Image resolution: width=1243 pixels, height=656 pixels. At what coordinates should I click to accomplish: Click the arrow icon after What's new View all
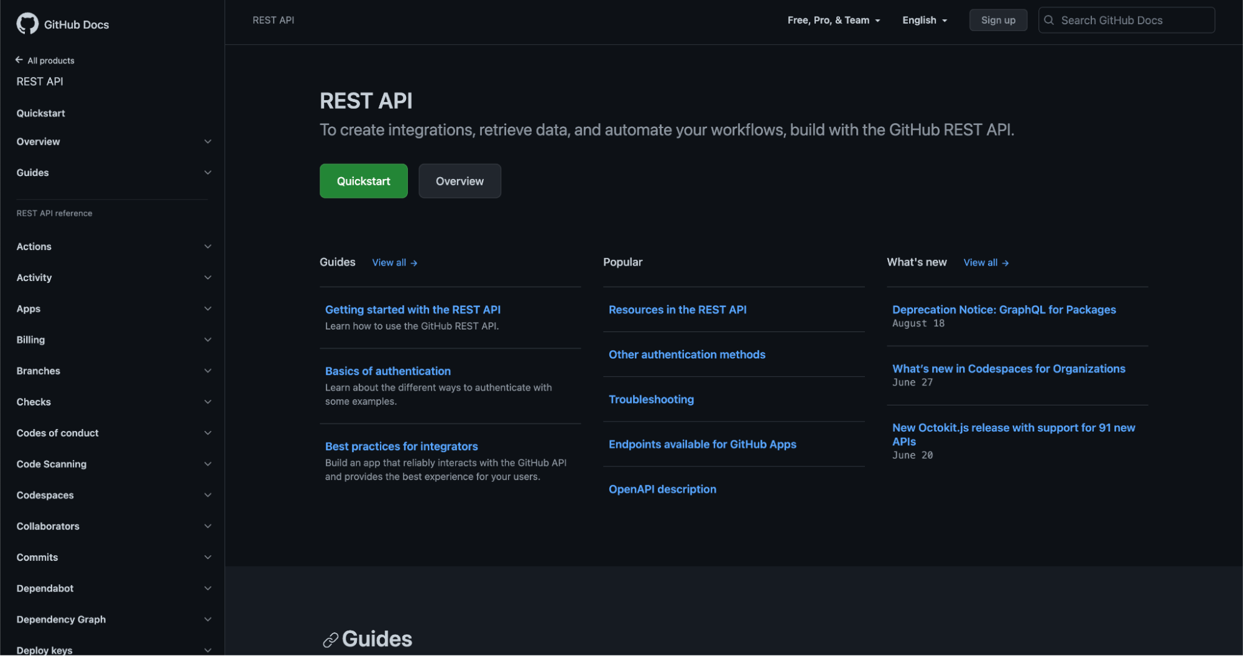tap(1006, 262)
